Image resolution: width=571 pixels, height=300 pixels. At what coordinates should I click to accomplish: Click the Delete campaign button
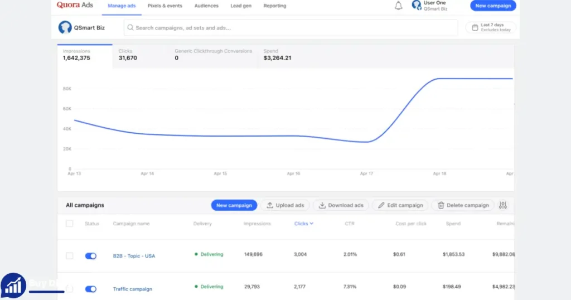point(463,205)
